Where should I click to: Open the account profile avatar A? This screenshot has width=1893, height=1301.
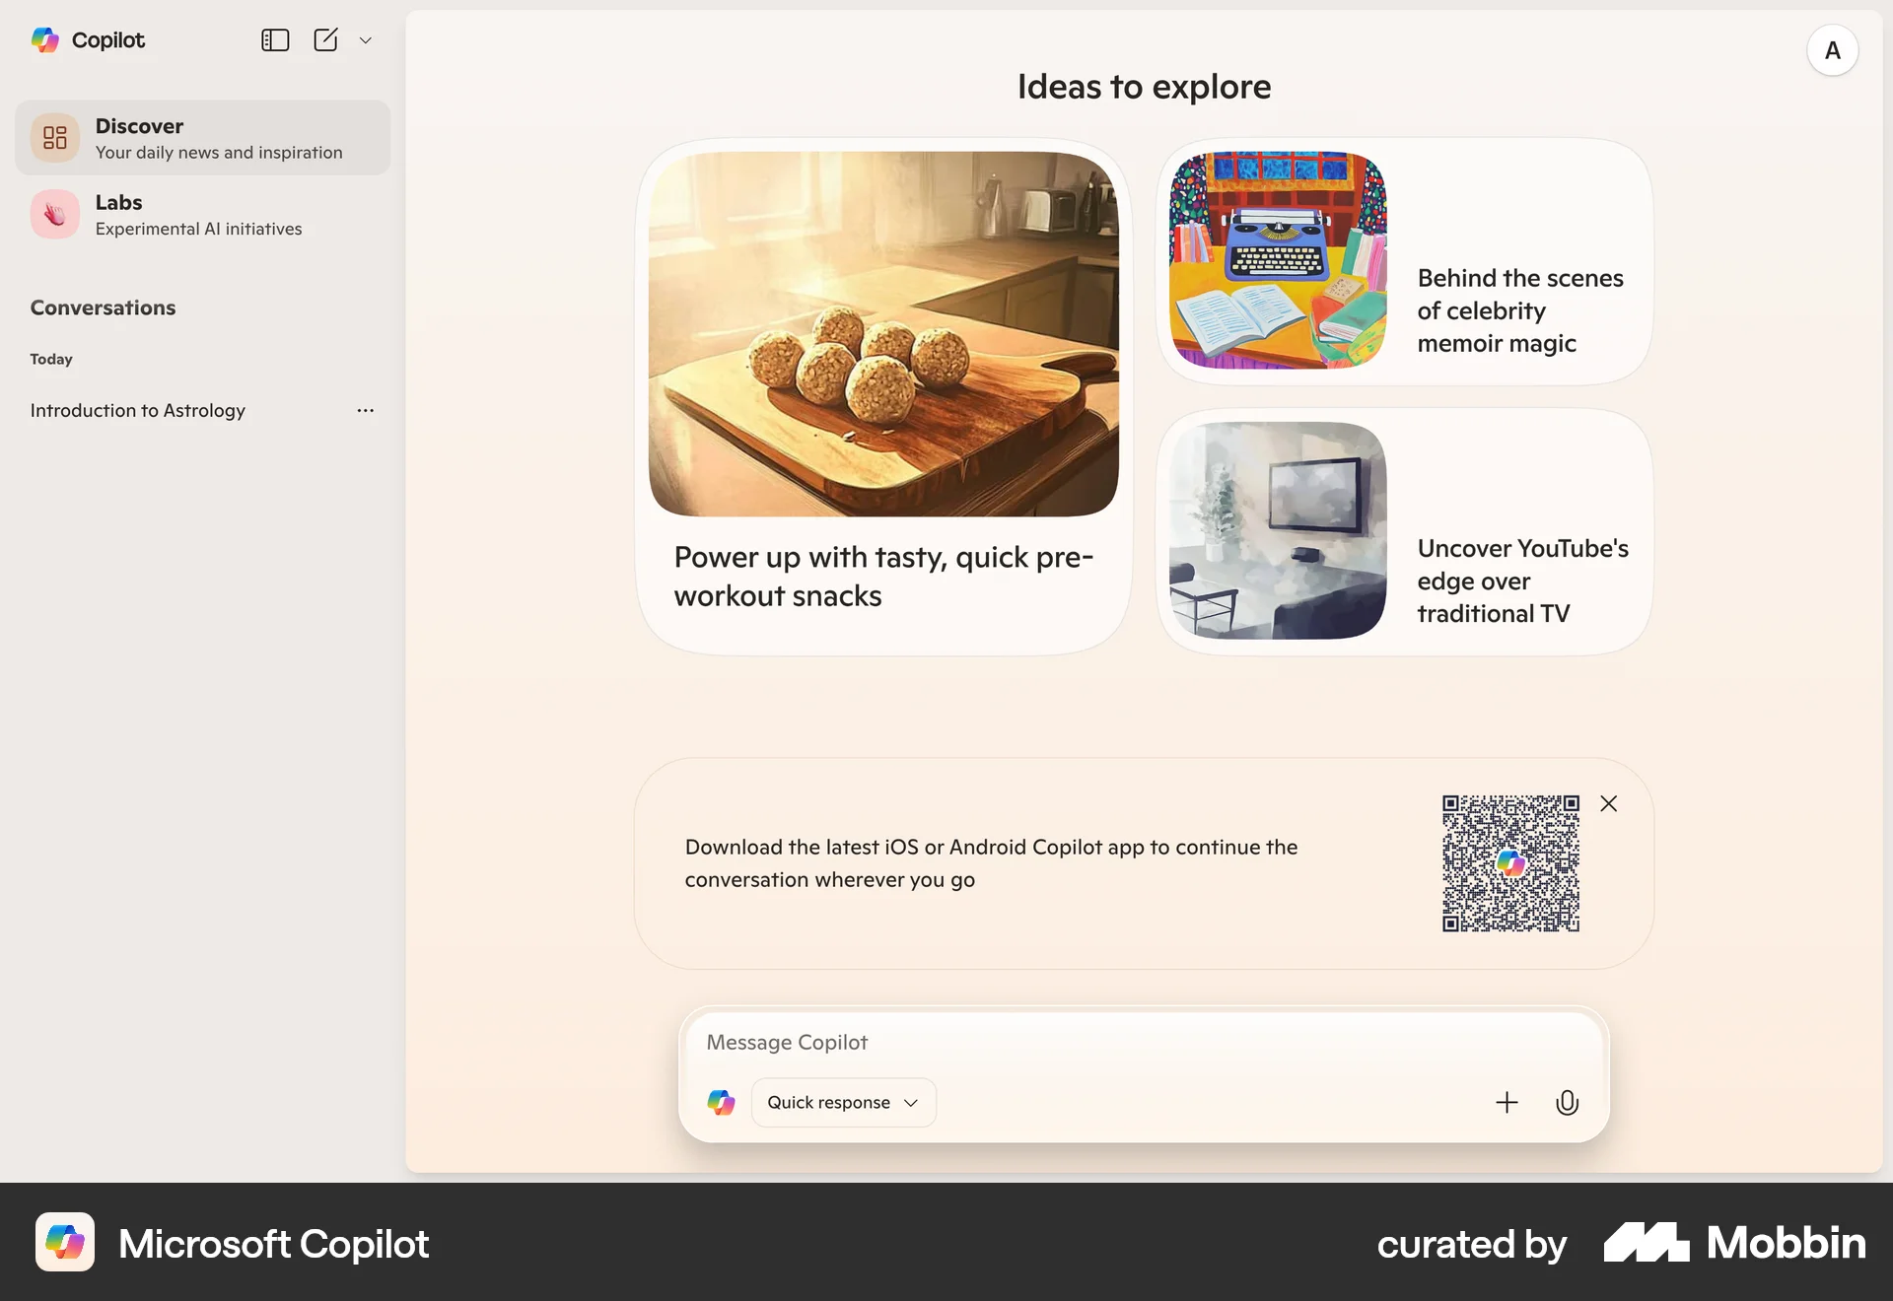tap(1832, 50)
